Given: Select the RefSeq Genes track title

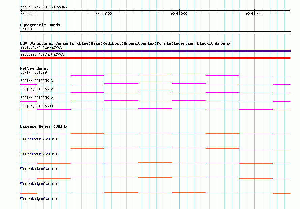Looking at the screenshot, I should 34,68.
